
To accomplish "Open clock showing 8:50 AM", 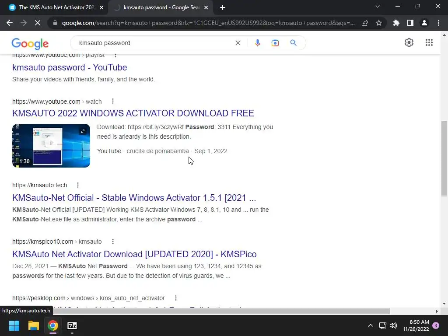I will pyautogui.click(x=416, y=325).
